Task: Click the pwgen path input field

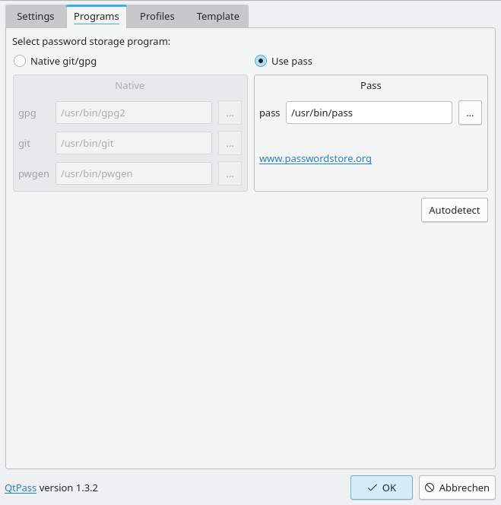Action: point(133,173)
